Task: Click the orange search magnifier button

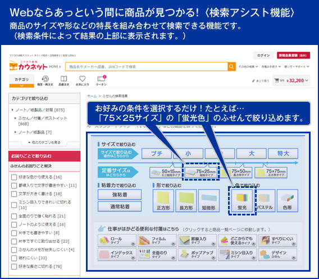Action: coord(231,66)
